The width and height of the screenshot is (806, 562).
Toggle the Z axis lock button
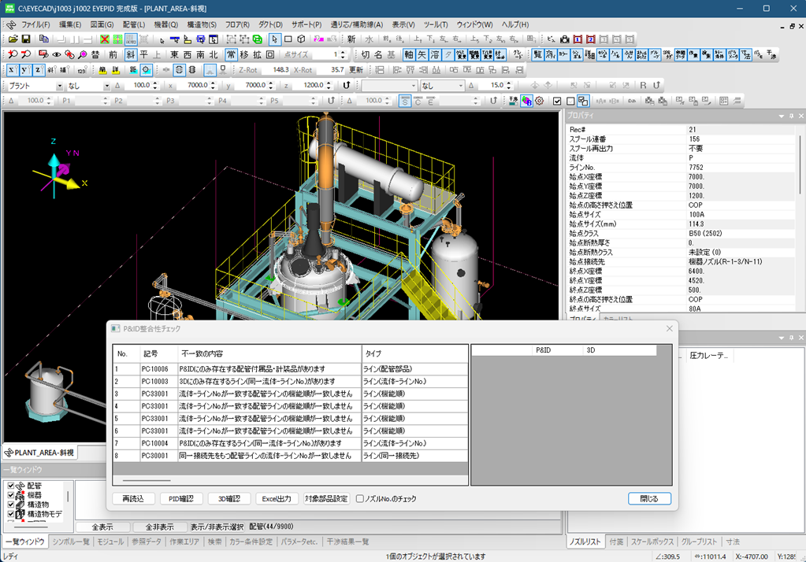[x=37, y=70]
